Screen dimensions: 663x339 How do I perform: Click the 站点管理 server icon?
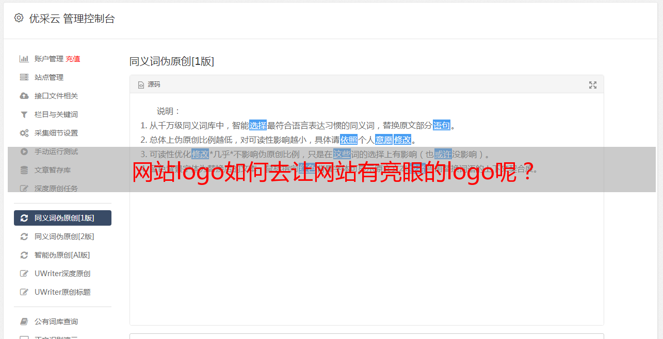24,77
